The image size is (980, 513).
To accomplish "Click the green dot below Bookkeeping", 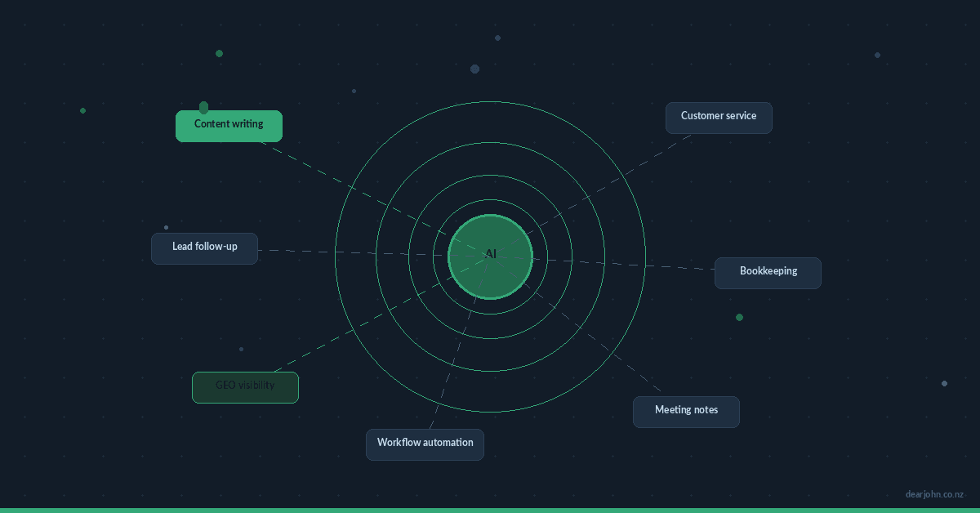I will click(739, 317).
